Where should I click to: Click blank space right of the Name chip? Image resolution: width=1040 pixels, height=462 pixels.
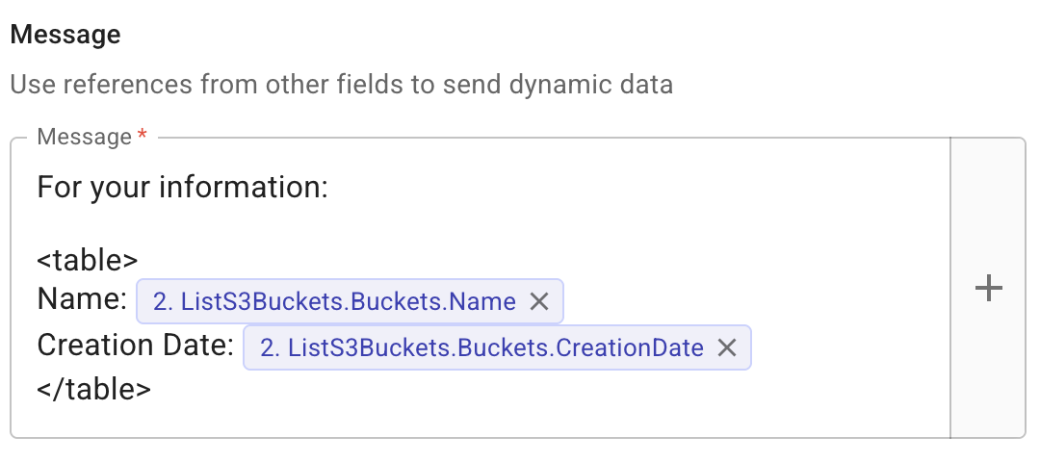coord(751,302)
